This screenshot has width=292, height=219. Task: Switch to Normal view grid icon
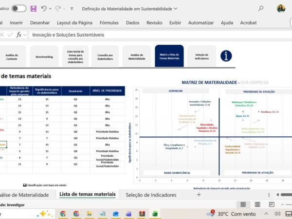(x=243, y=204)
